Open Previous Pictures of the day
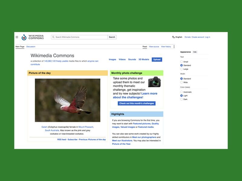 92,140
